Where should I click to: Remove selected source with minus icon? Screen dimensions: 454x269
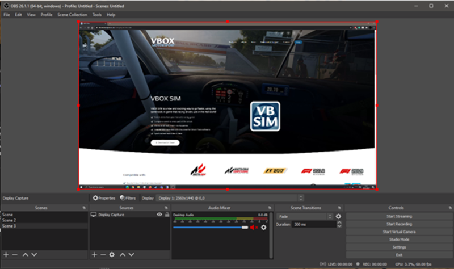(x=103, y=254)
